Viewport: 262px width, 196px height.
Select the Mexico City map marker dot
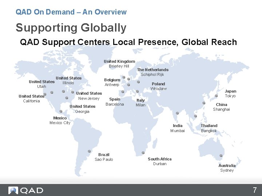coord(61,111)
